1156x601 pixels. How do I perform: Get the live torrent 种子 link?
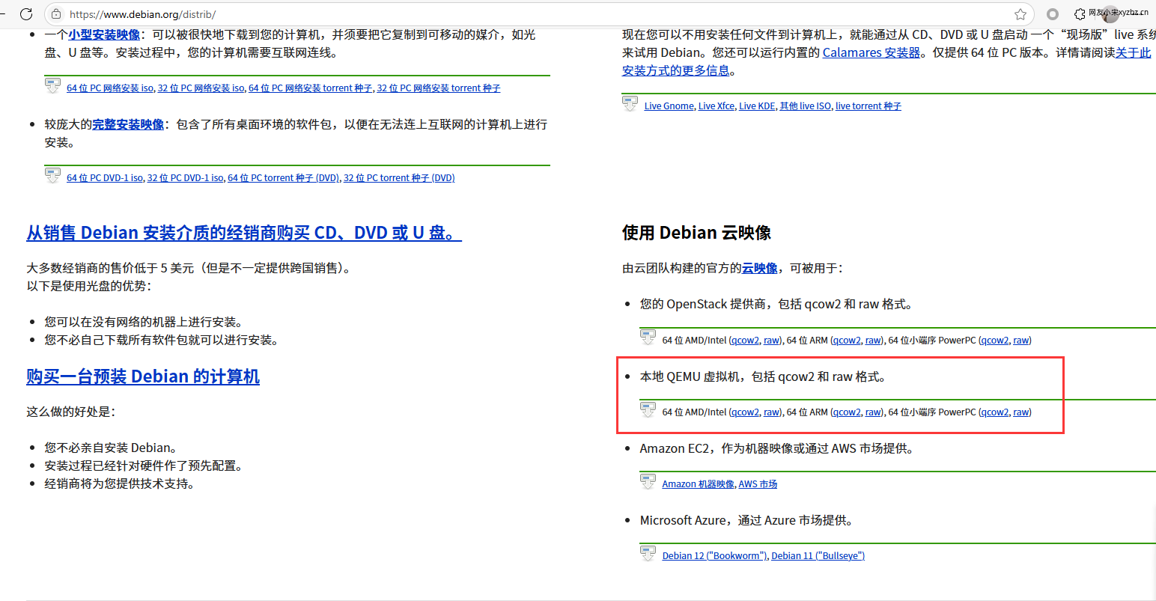[868, 106]
